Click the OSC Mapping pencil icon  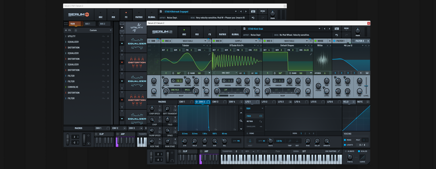pos(338,151)
